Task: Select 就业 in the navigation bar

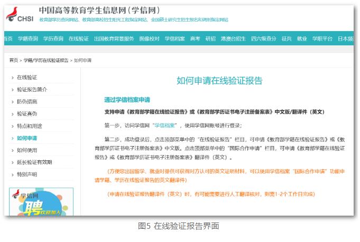Action: pos(302,38)
